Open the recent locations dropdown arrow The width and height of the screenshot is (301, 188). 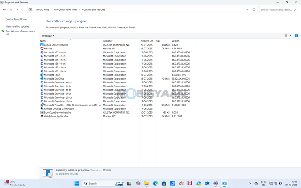[x=17, y=9]
